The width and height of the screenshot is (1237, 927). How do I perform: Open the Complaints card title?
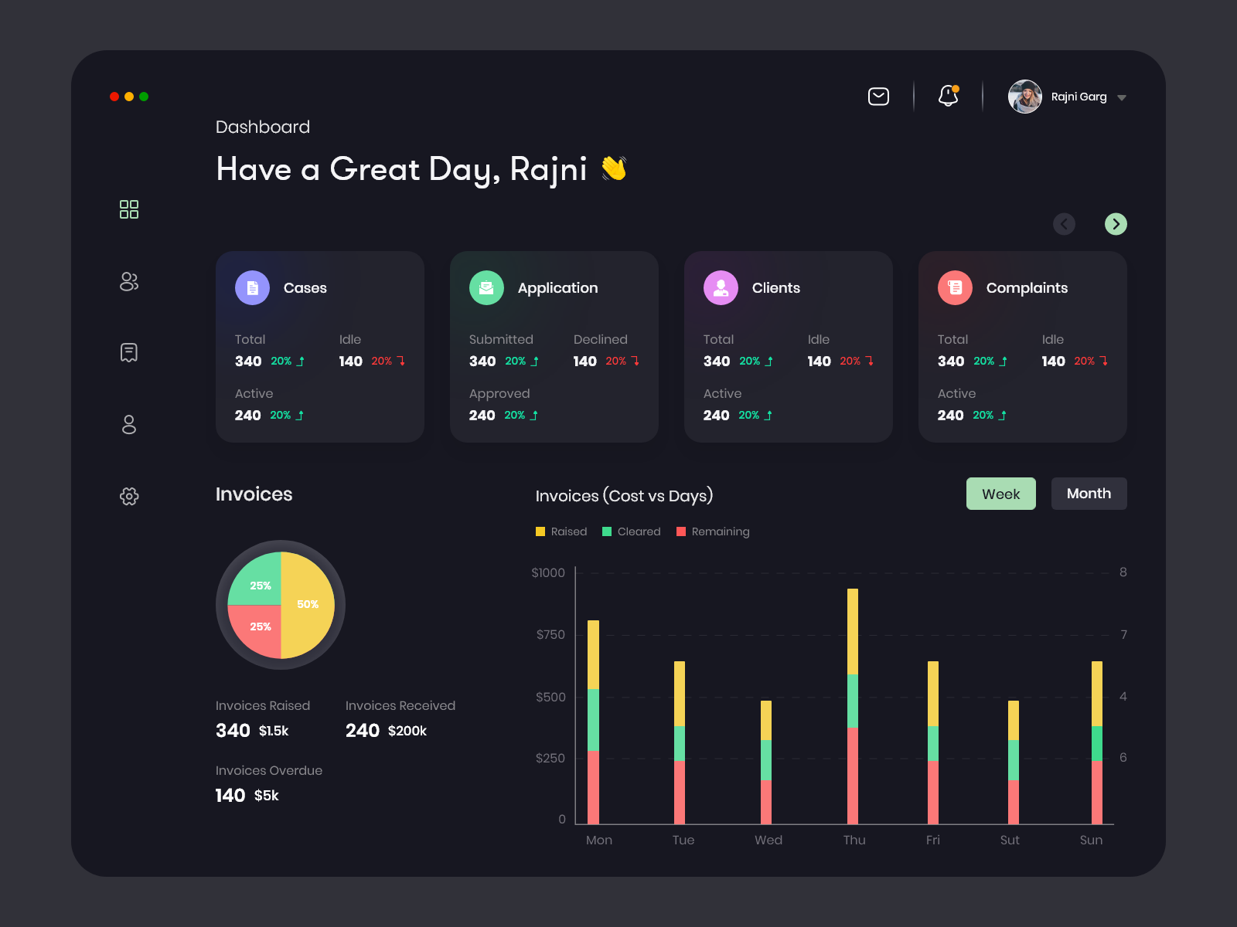[x=1027, y=288]
